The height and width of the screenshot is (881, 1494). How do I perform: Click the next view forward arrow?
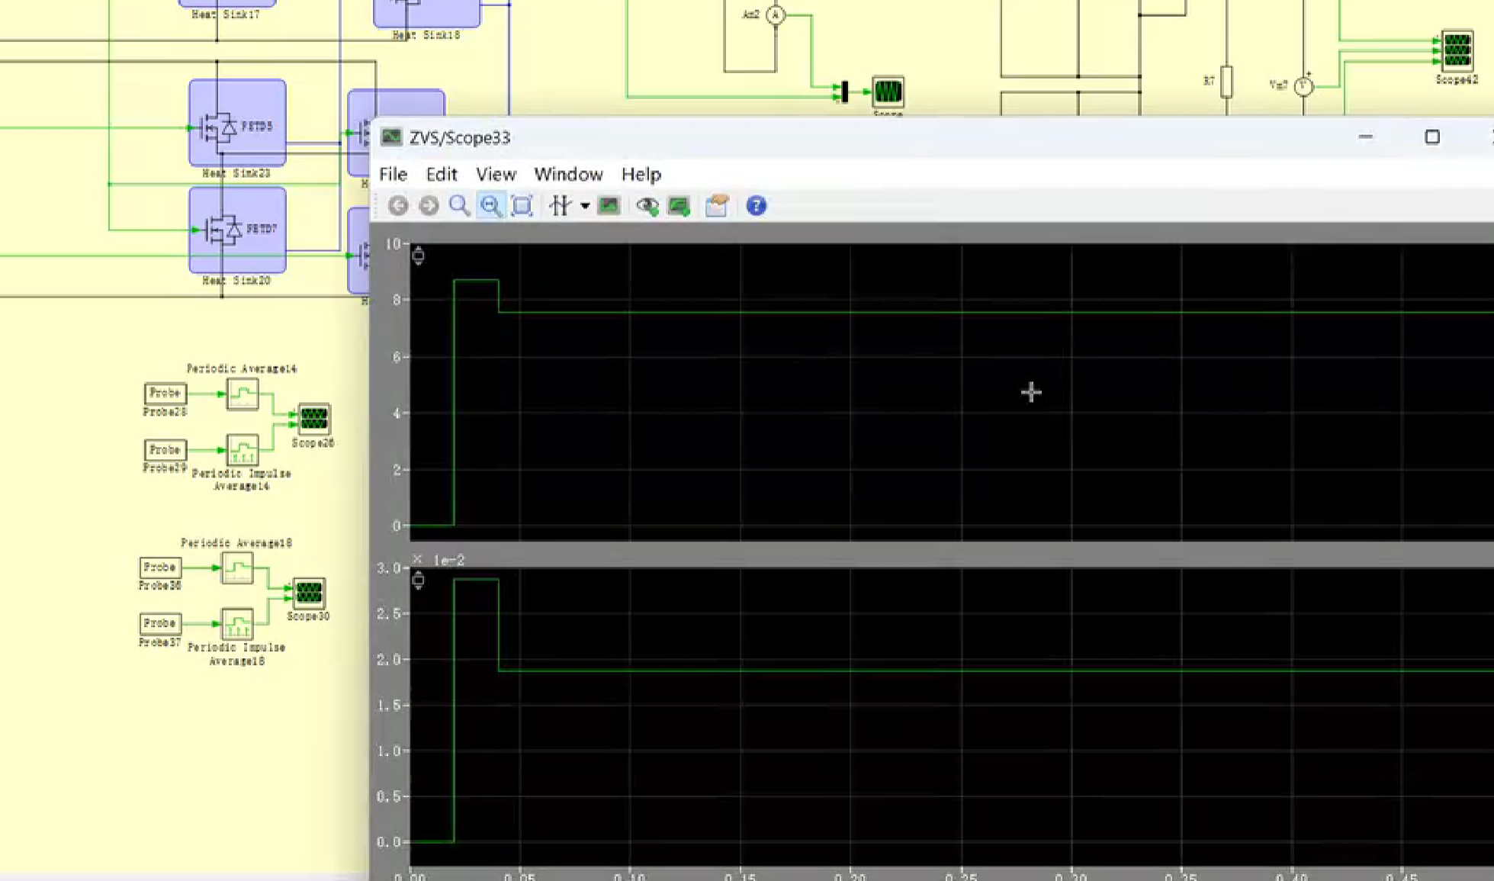tap(429, 206)
